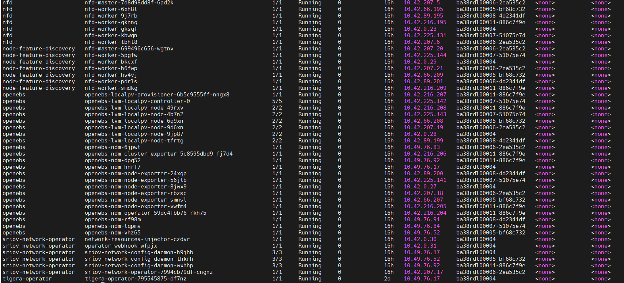Click pod openebs-ndm-tqpmv
The image size is (624, 283).
pos(113,226)
